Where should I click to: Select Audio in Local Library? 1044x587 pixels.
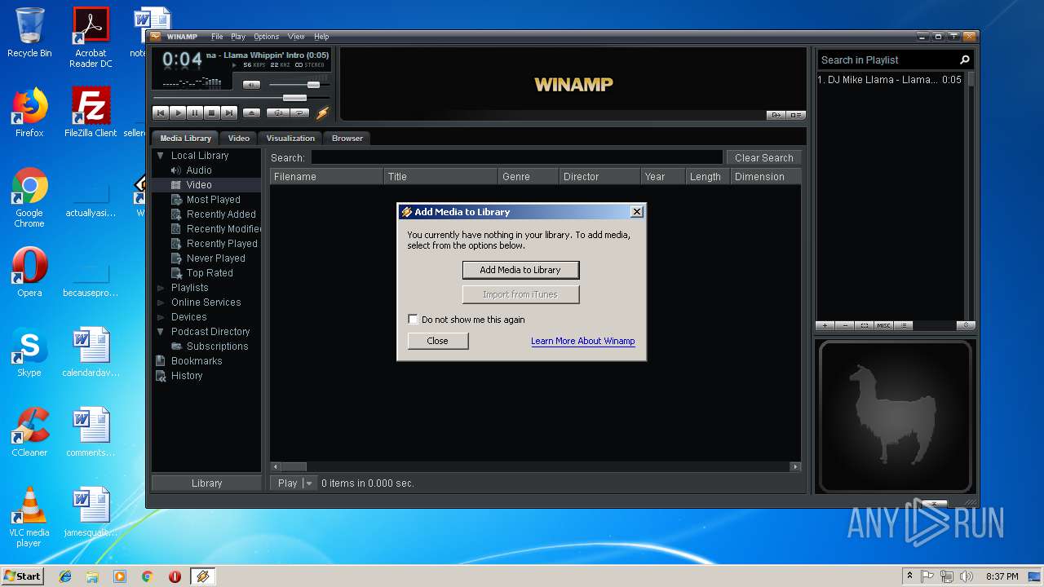(199, 170)
